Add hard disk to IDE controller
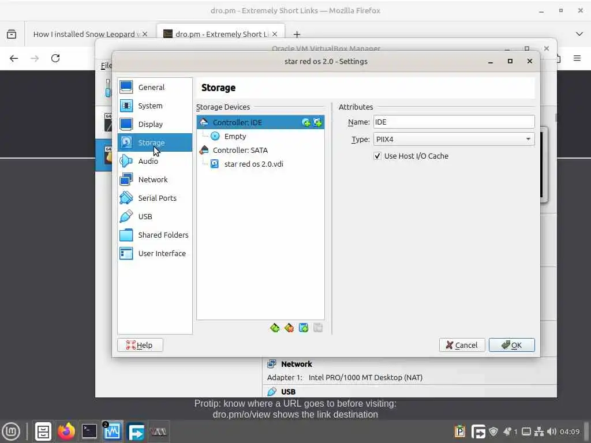 pyautogui.click(x=317, y=122)
